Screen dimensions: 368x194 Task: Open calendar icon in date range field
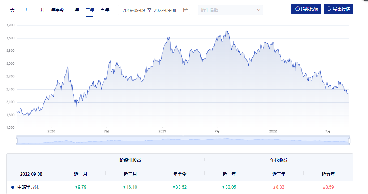pyautogui.click(x=185, y=10)
